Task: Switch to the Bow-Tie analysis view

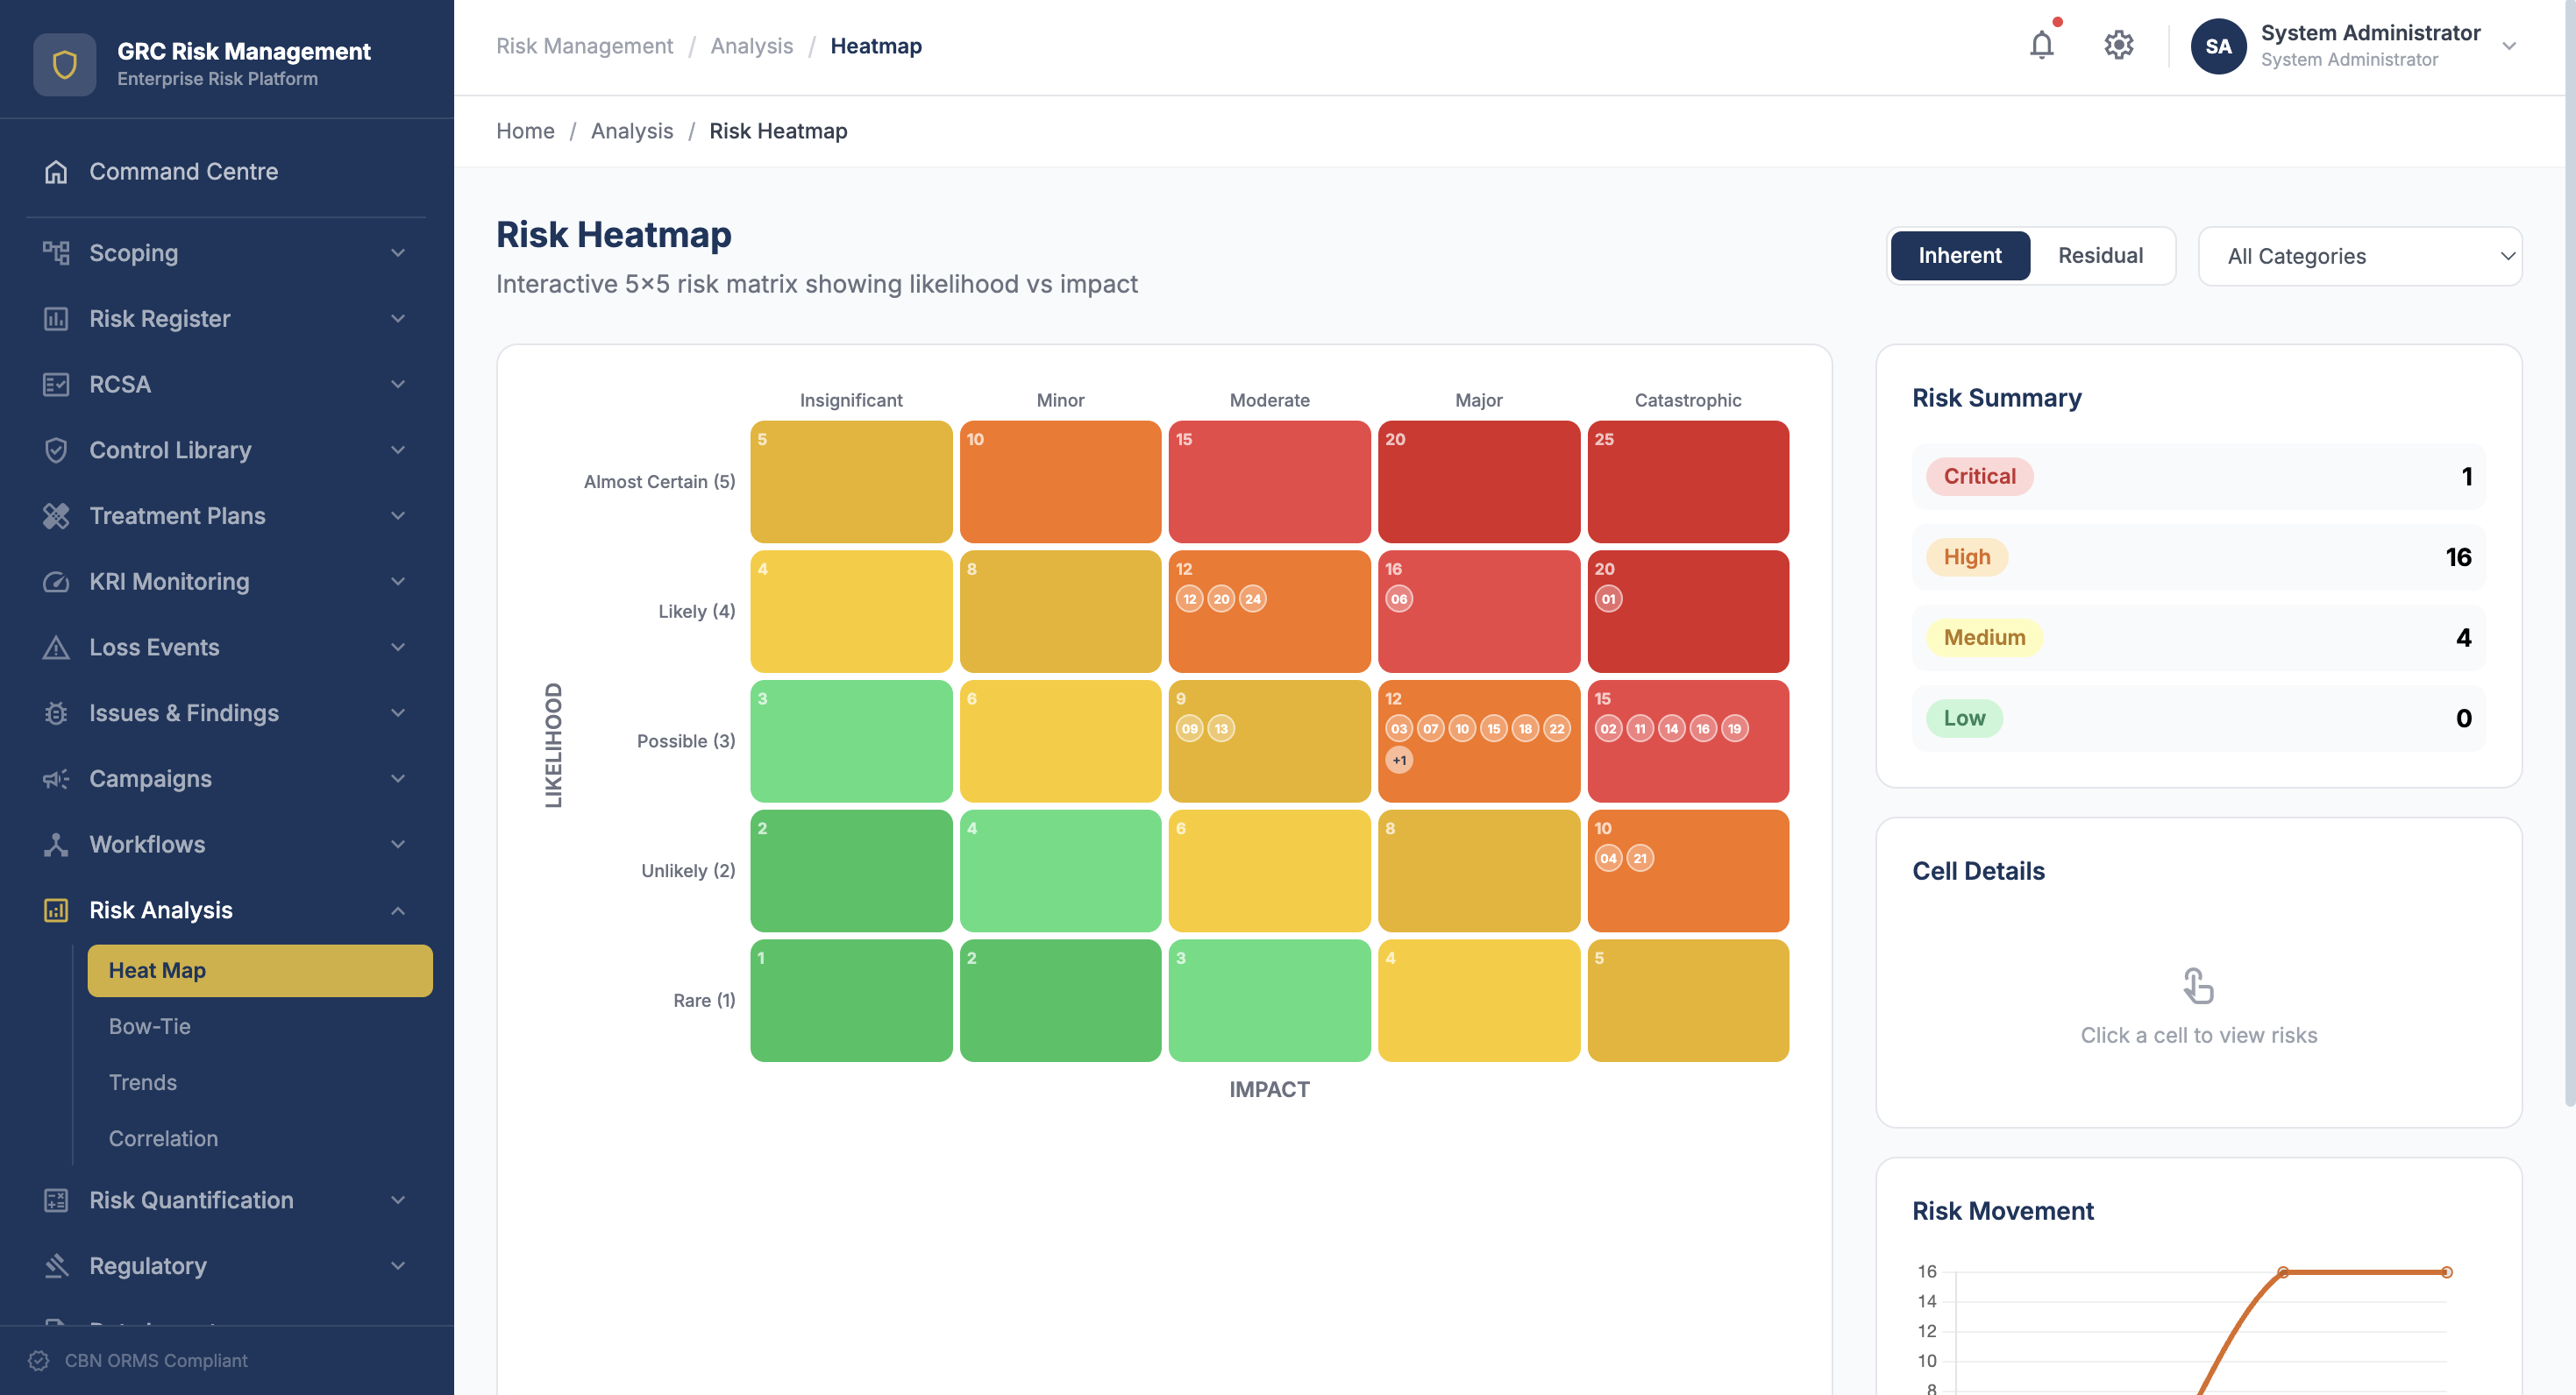Action: point(148,1026)
